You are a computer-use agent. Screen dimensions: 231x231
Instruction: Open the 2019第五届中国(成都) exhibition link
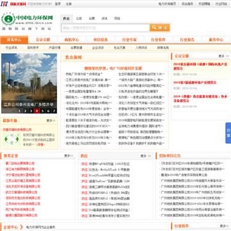coord(200,66)
